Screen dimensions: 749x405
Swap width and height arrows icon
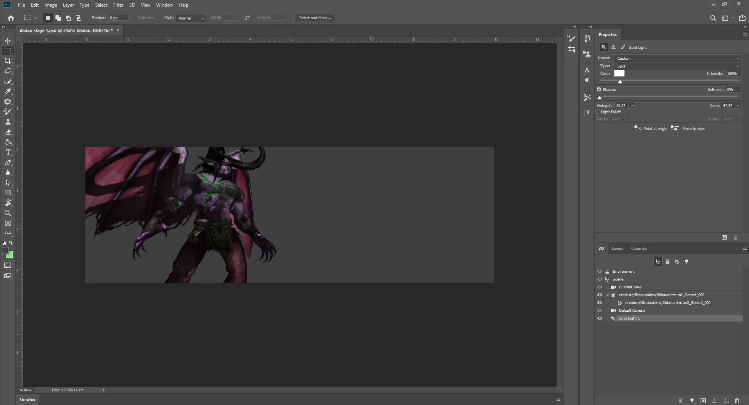point(247,18)
